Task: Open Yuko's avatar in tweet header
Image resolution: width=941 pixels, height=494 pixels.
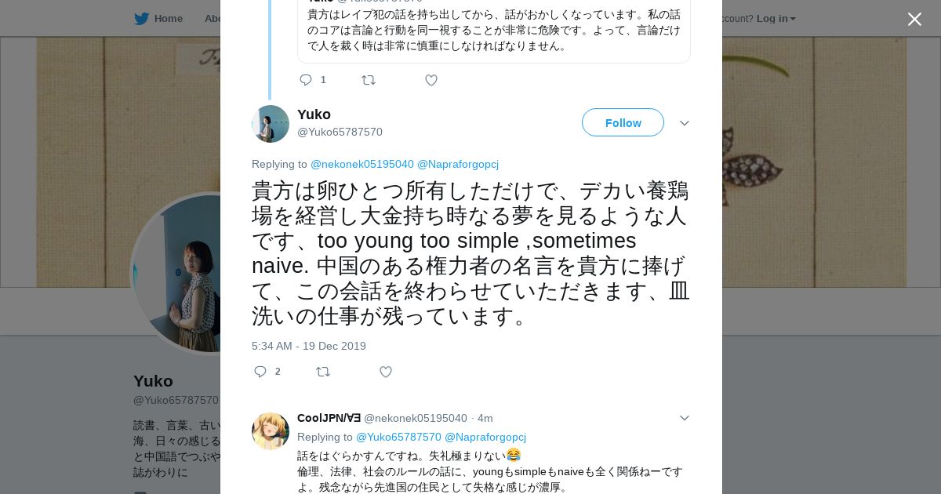Action: pos(271,124)
